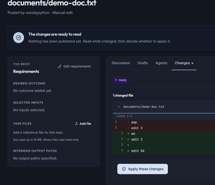Collapse the documents/demo-doc.txt diff chevron

coord(119,107)
